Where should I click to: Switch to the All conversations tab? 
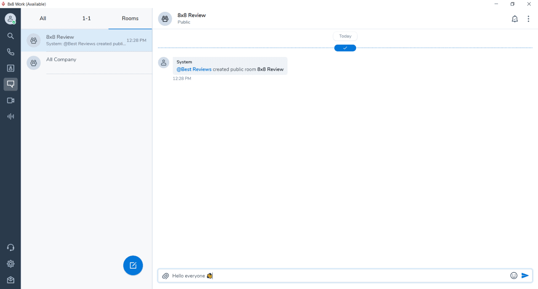[x=43, y=18]
